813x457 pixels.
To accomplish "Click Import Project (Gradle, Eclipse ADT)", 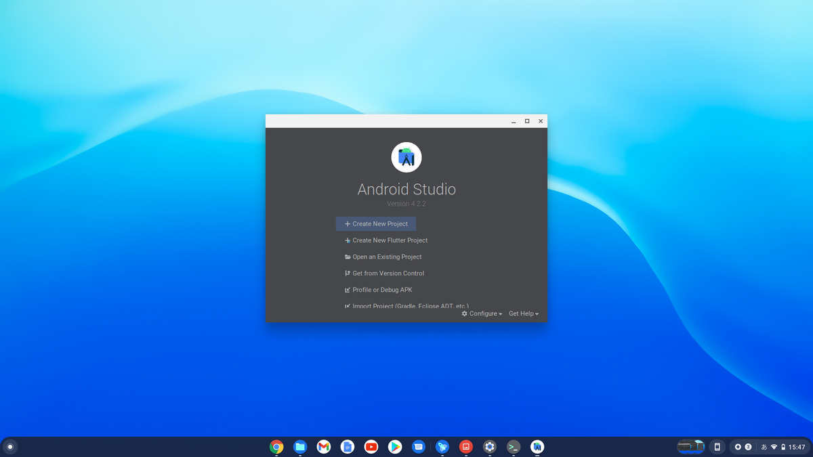I will [x=406, y=306].
